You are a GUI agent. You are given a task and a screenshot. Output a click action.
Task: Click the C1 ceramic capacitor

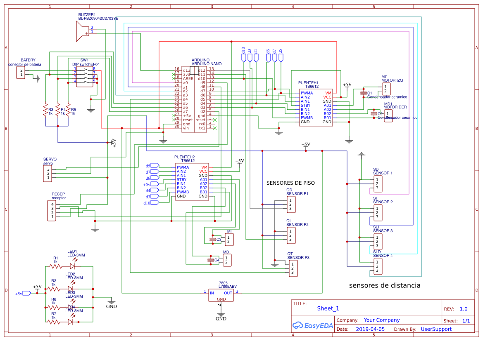click(x=364, y=92)
